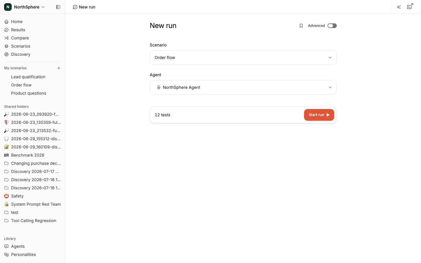421x263 pixels.
Task: Click the Benchmark 2026 checkered flag icon
Action: tap(6, 155)
